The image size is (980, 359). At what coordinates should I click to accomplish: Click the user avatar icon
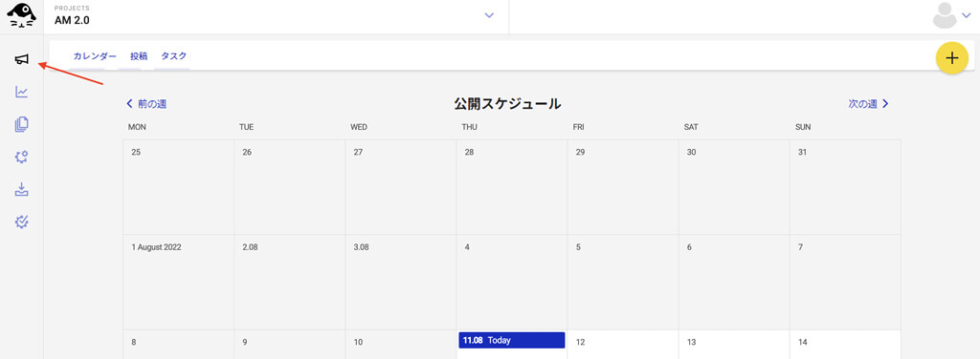945,15
